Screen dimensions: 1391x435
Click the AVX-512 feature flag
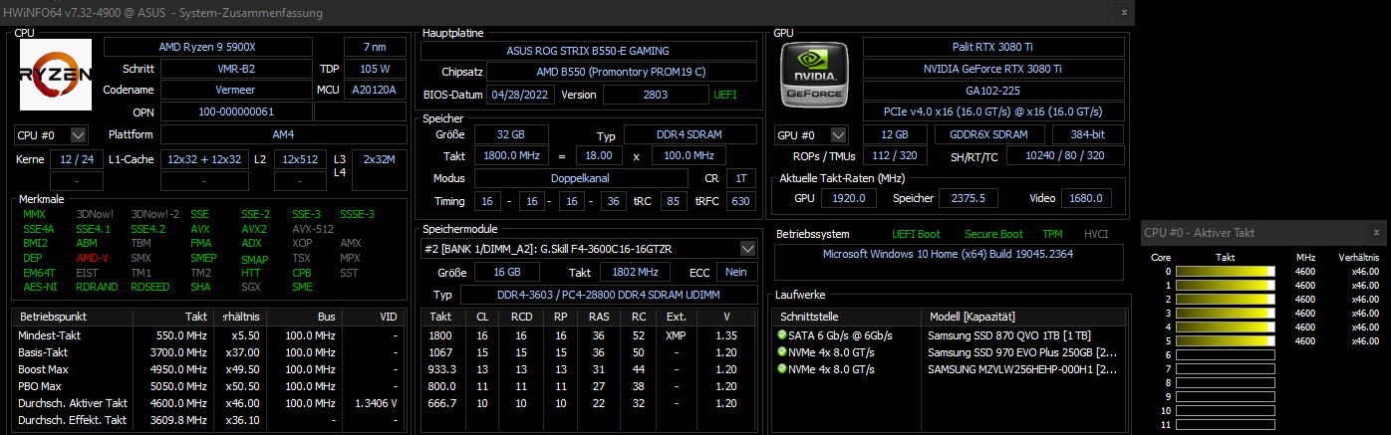click(313, 228)
